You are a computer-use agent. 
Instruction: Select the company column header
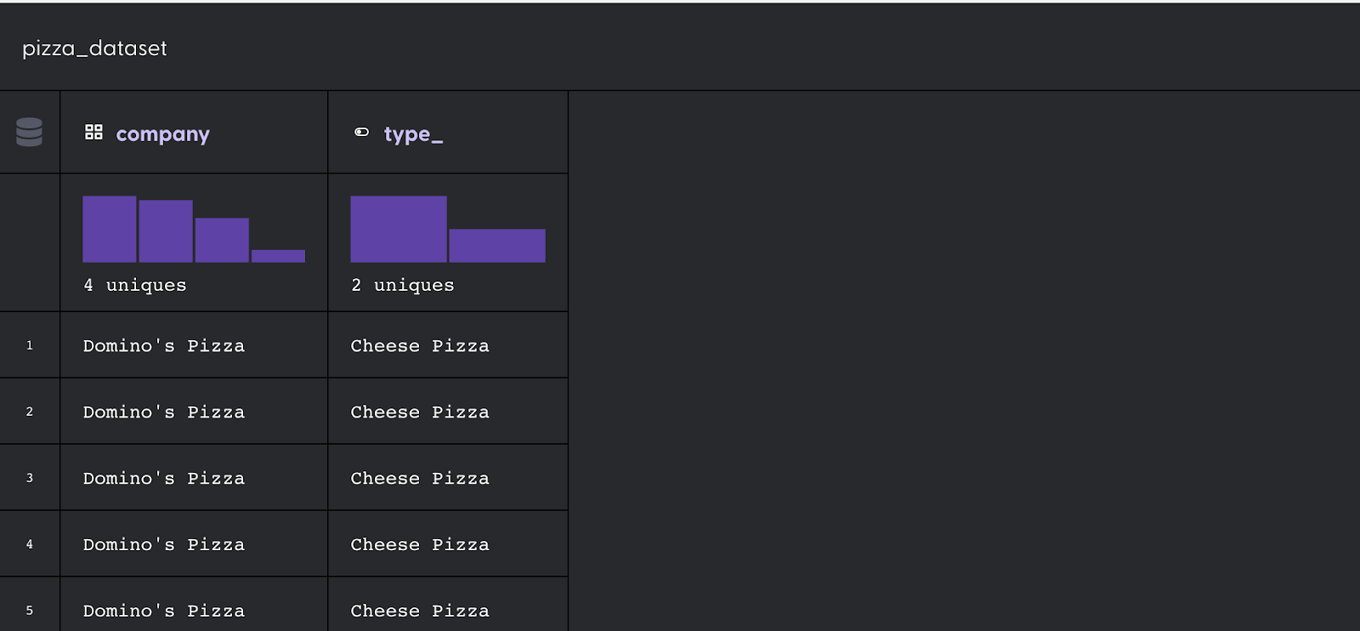click(194, 133)
